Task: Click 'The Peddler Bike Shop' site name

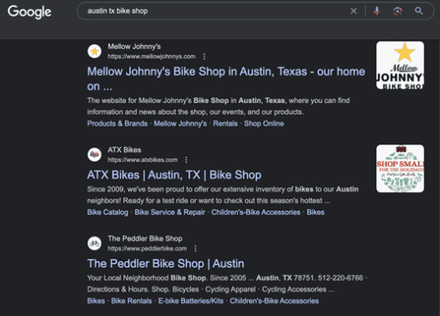Action: pos(145,238)
